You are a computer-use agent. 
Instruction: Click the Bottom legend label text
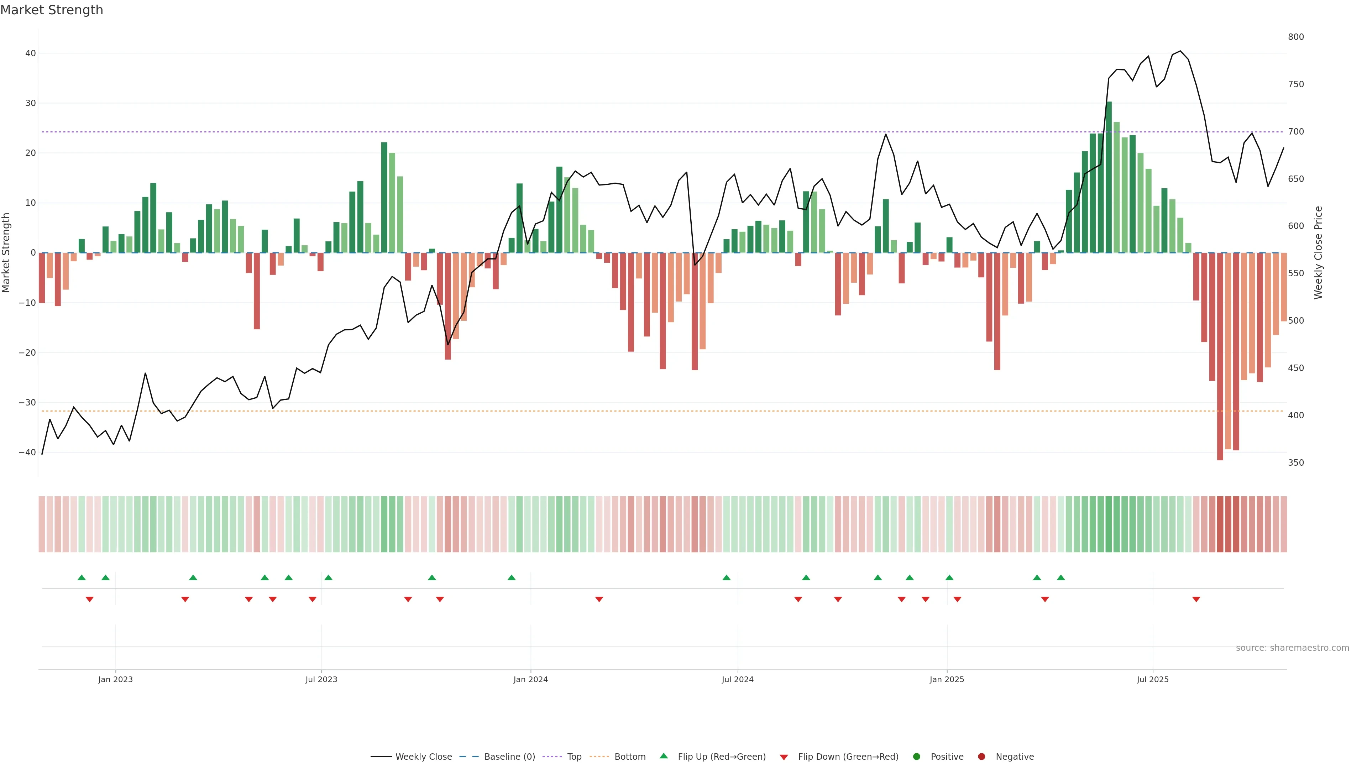pyautogui.click(x=630, y=757)
